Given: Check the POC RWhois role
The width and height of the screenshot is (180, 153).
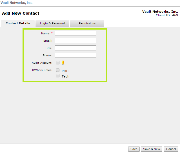Looking at the screenshot, I should 58,70.
